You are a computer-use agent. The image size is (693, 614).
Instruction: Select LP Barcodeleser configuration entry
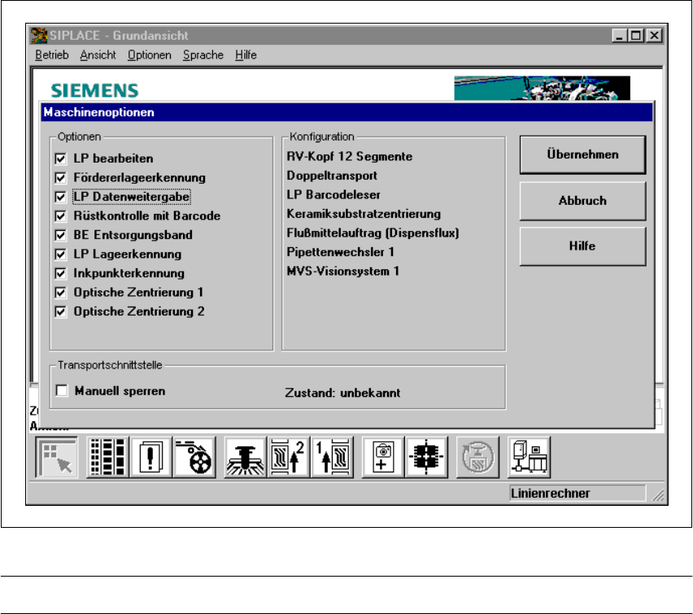(x=333, y=194)
